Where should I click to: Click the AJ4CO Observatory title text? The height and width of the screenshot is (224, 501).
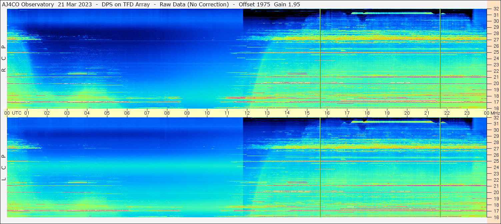pyautogui.click(x=28, y=4)
